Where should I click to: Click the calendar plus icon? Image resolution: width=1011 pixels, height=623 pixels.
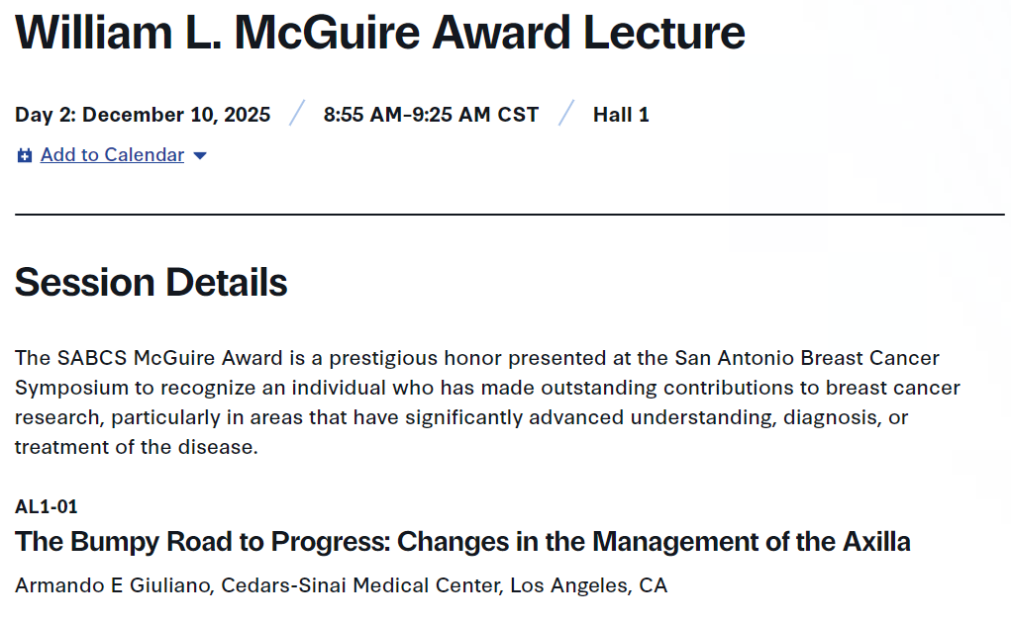pyautogui.click(x=25, y=156)
